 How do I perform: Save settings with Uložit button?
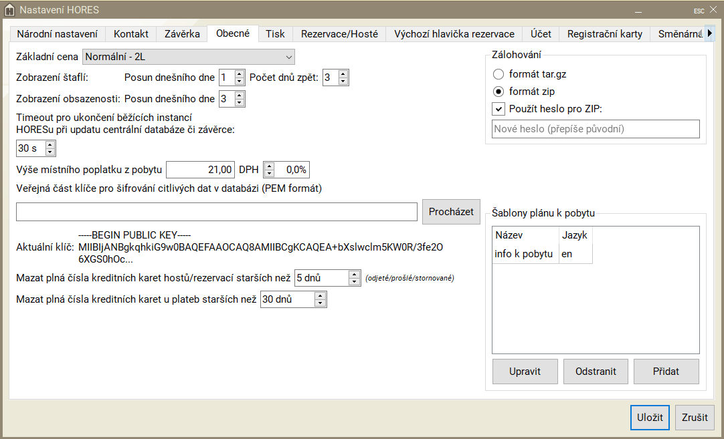649,418
